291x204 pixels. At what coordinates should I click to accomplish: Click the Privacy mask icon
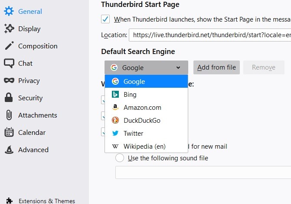9,80
